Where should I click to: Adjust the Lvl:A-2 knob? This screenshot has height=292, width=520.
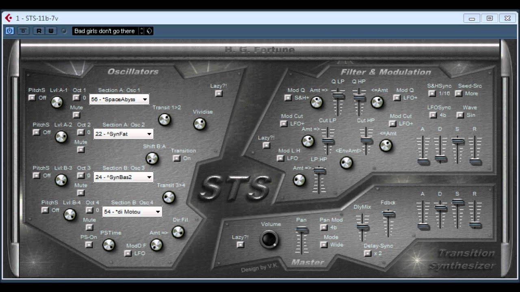pos(61,137)
